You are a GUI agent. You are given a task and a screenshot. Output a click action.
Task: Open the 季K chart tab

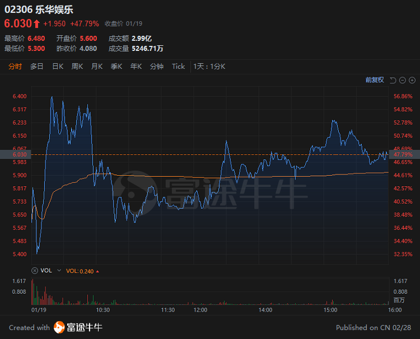116,67
